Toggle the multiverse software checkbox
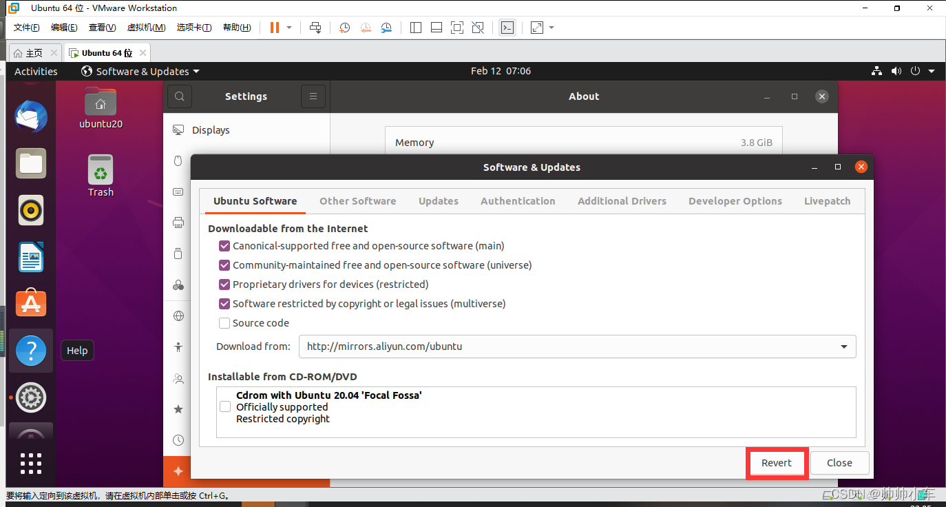Screen dimensions: 946x507 (x=224, y=304)
